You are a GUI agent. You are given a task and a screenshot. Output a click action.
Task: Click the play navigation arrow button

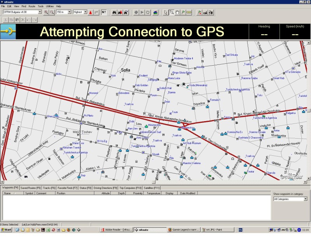point(142,12)
